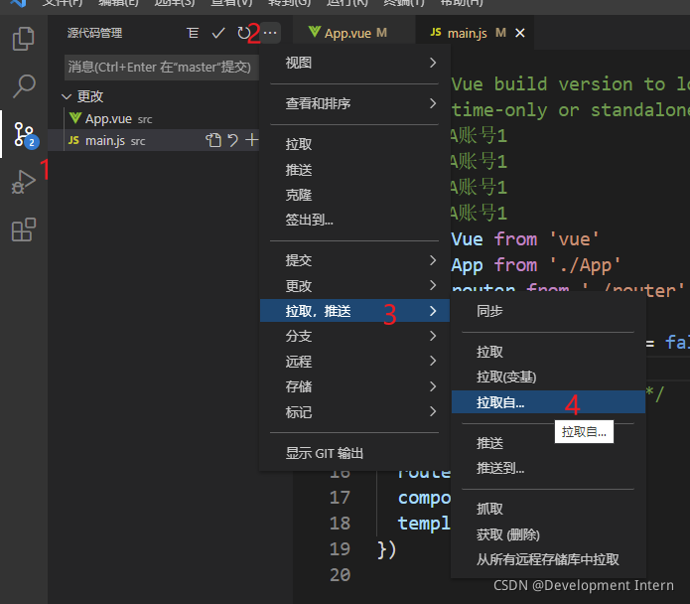
Task: Choose 获取 (删除) in the submenu
Action: (548, 534)
